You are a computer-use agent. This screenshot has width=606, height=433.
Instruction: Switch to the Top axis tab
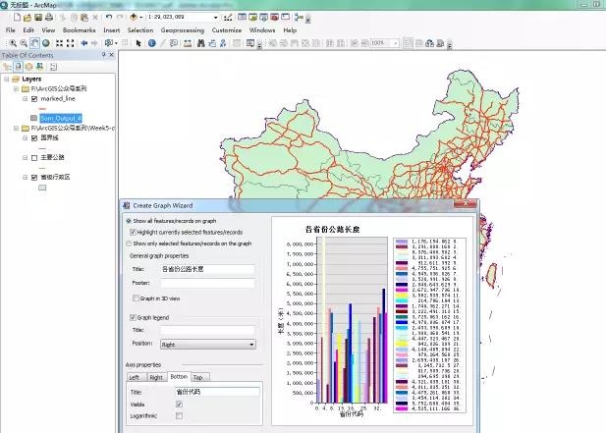coord(199,377)
